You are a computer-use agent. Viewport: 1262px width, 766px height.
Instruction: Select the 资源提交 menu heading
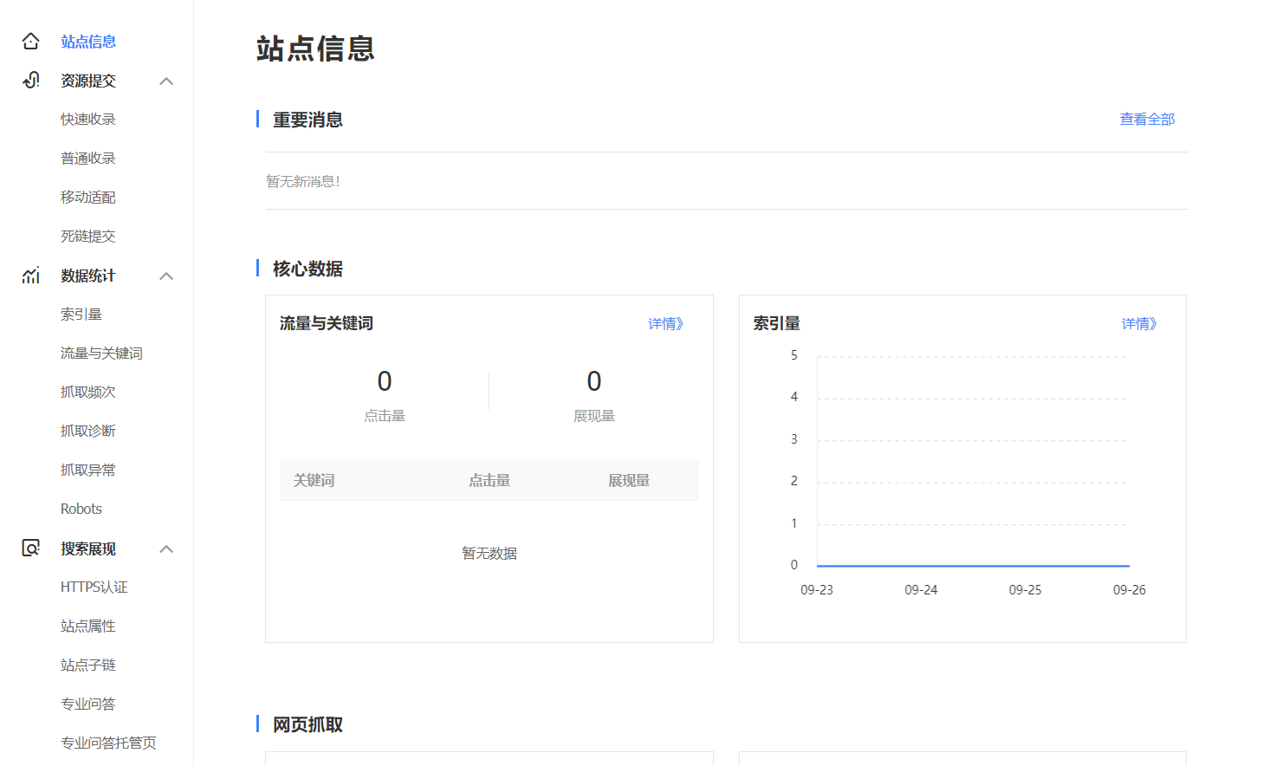click(88, 81)
